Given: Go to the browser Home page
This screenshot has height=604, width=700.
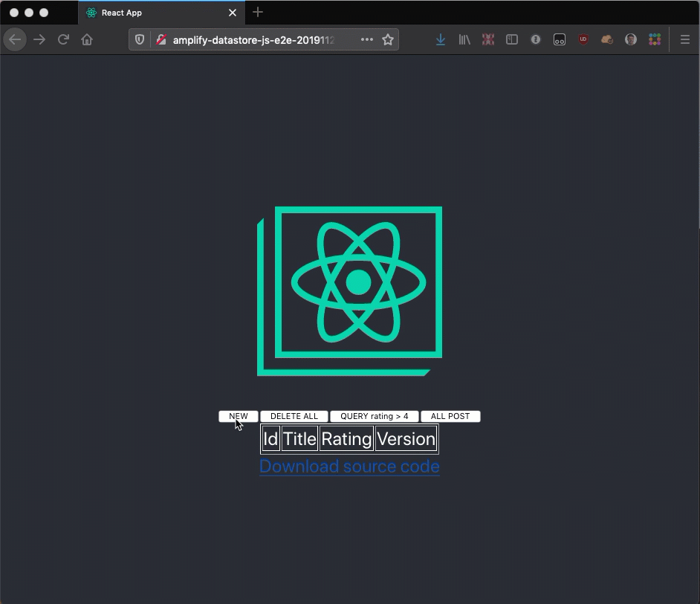Looking at the screenshot, I should point(87,39).
